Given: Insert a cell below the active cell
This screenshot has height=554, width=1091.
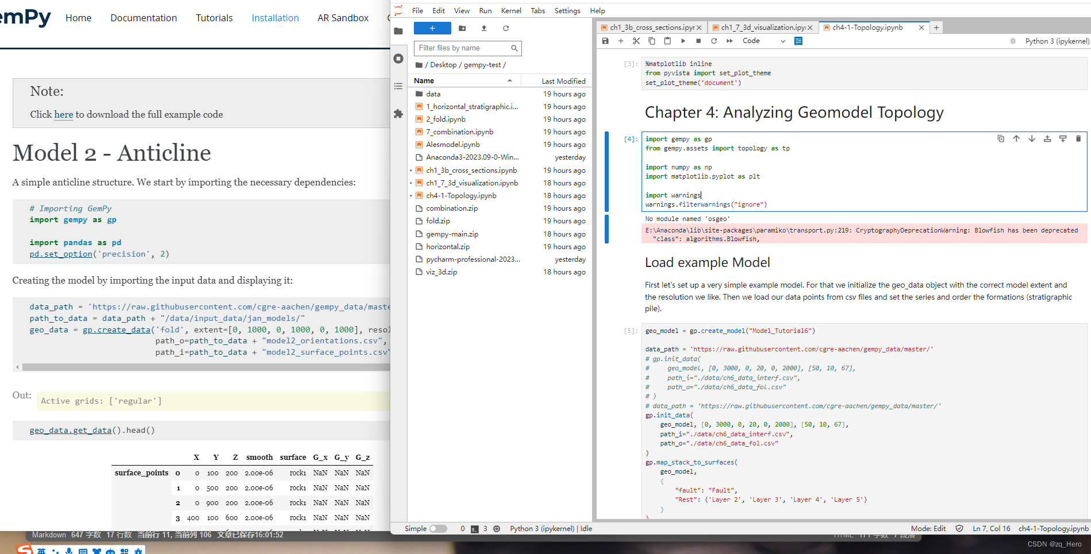Looking at the screenshot, I should click(1063, 138).
